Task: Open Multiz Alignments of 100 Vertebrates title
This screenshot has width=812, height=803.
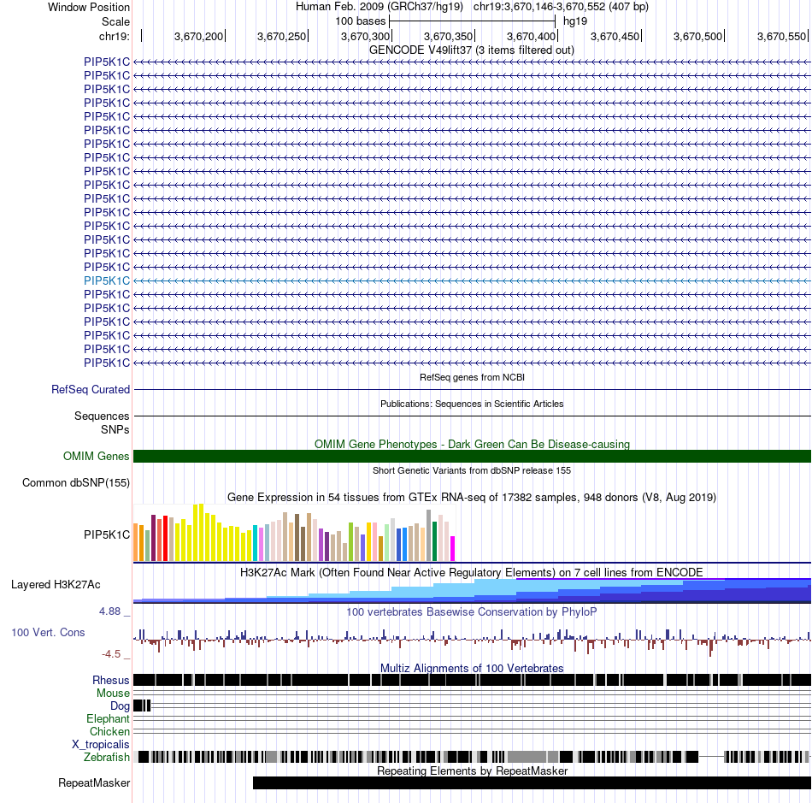Action: pyautogui.click(x=472, y=668)
